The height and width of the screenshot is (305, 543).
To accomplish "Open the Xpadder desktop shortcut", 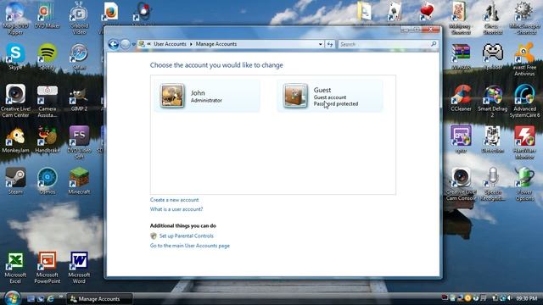I will click(x=492, y=57).
